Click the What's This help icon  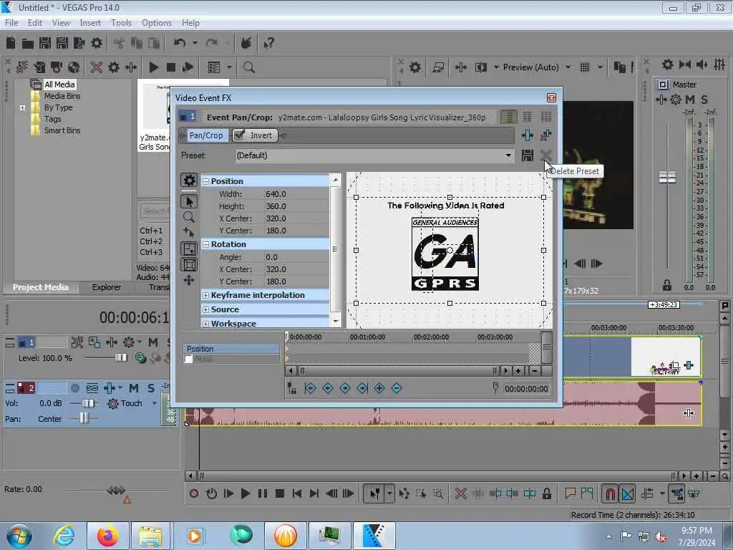click(x=269, y=43)
